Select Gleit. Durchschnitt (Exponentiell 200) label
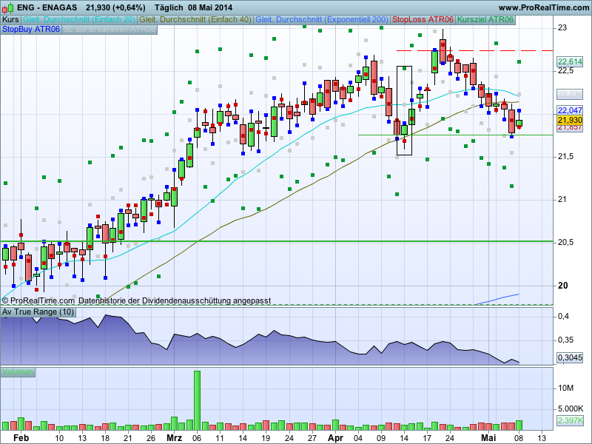The height and width of the screenshot is (444, 592). (x=322, y=19)
